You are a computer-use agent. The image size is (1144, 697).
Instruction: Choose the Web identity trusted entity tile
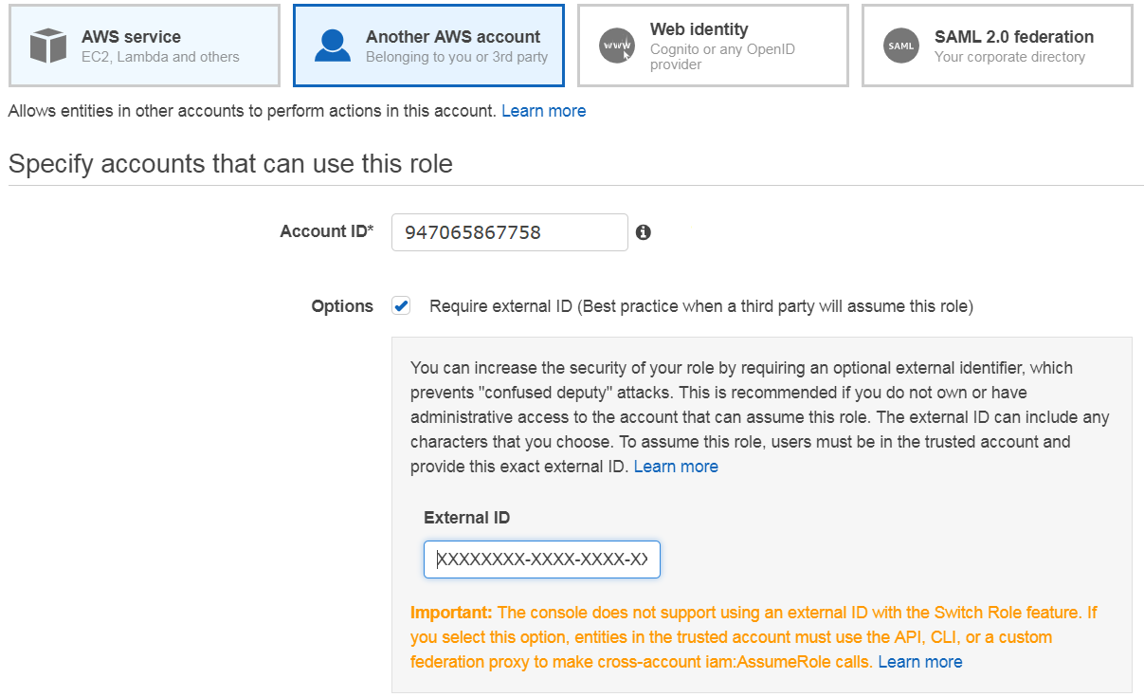click(x=712, y=45)
